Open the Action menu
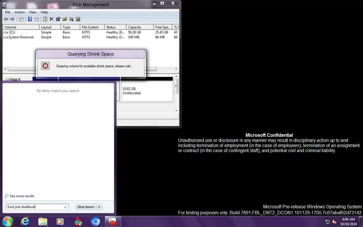Screen dimensions: 363x227 [x=20, y=12]
